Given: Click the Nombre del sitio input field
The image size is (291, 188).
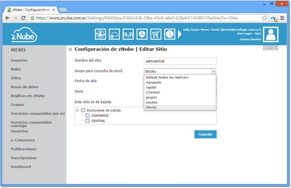Looking at the screenshot, I should point(180,61).
